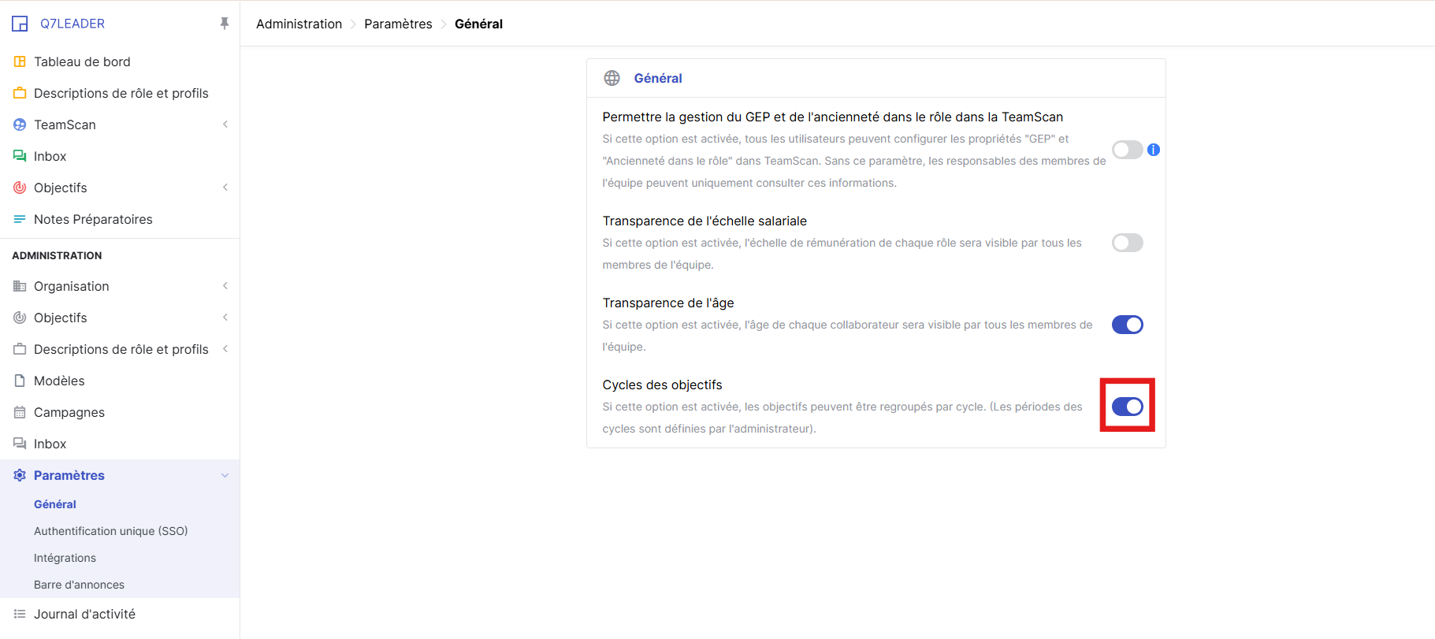Click the Campagnes calendar icon
1435x639 pixels.
click(20, 412)
